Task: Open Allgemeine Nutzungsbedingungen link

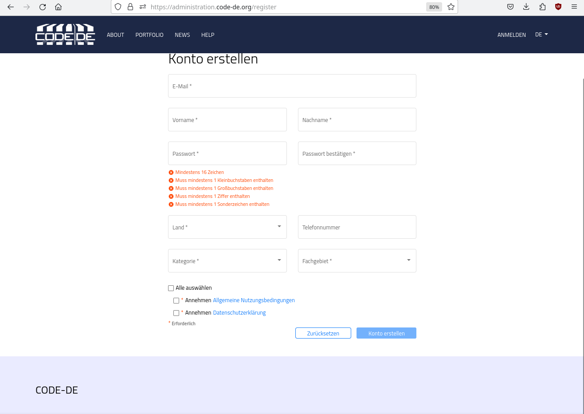Action: click(x=254, y=300)
